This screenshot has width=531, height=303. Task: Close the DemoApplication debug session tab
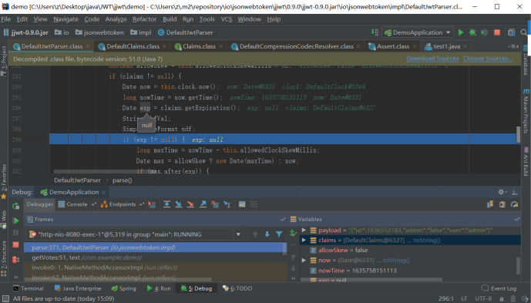point(103,192)
